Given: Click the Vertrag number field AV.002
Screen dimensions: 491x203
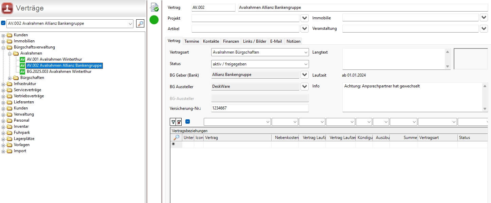Looking at the screenshot, I should click(213, 7).
